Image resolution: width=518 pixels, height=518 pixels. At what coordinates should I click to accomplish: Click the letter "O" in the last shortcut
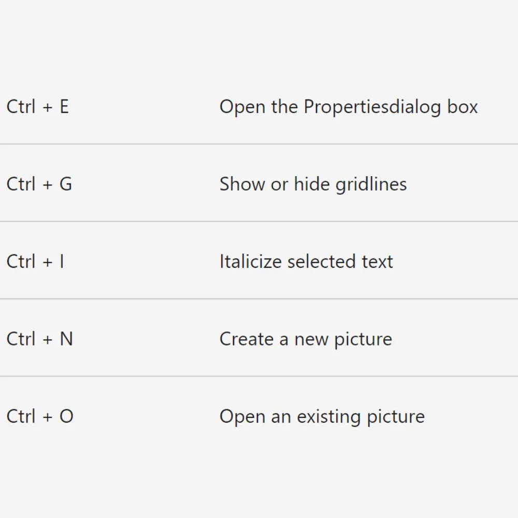[66, 416]
